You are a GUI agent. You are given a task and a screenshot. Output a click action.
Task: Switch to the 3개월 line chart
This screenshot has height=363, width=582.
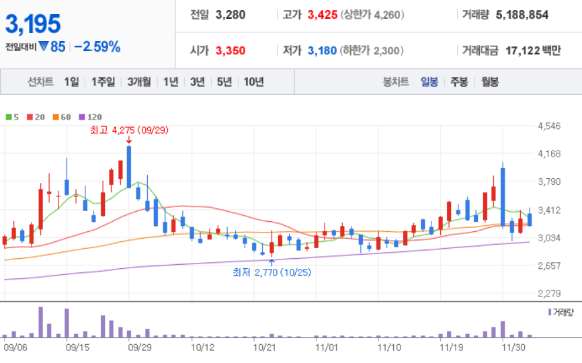(x=139, y=81)
